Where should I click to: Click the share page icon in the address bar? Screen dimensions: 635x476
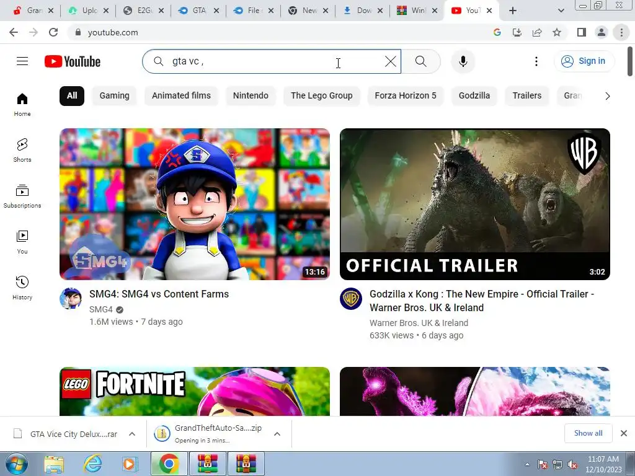click(x=537, y=32)
